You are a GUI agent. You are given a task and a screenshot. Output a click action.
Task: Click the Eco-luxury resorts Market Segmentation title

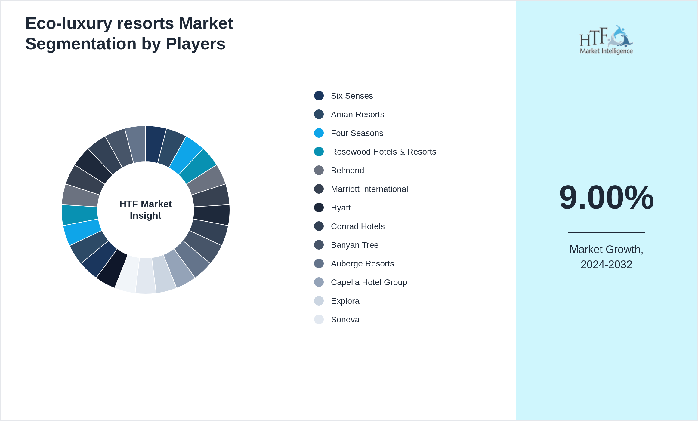point(129,33)
